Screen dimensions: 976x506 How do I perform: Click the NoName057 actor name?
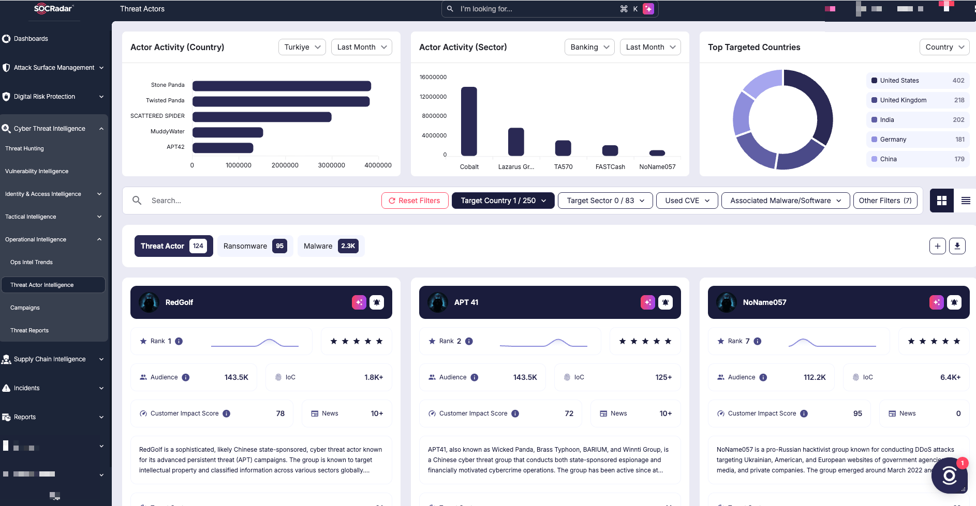[x=764, y=302]
